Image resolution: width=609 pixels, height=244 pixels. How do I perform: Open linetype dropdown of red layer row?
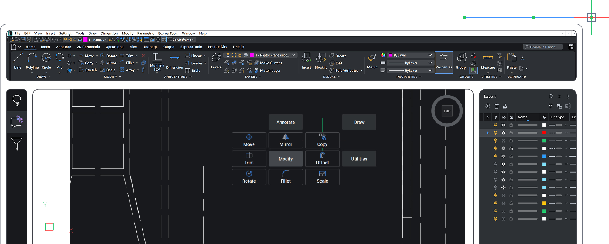coord(566,133)
